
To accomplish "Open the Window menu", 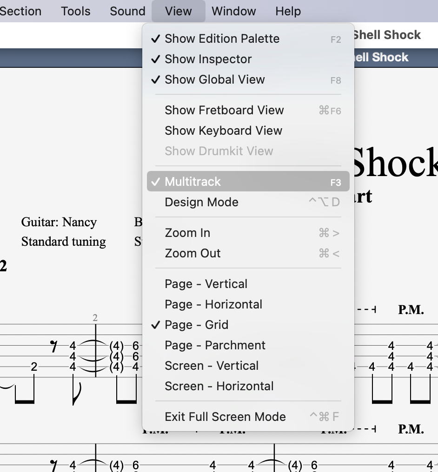I will [234, 11].
